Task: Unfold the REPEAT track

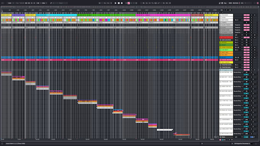Action: 221,42
